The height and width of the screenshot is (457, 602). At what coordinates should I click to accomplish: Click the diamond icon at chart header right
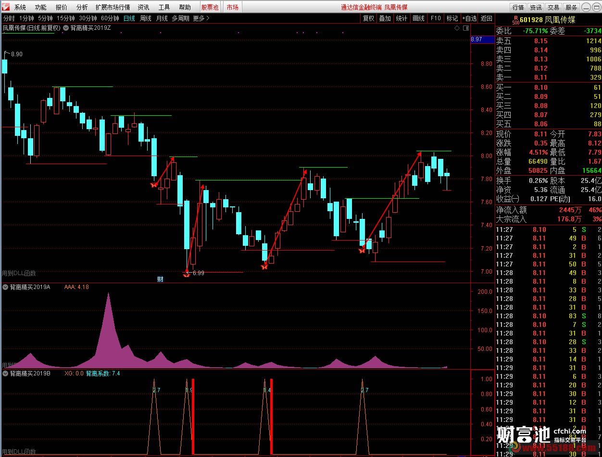click(x=457, y=28)
